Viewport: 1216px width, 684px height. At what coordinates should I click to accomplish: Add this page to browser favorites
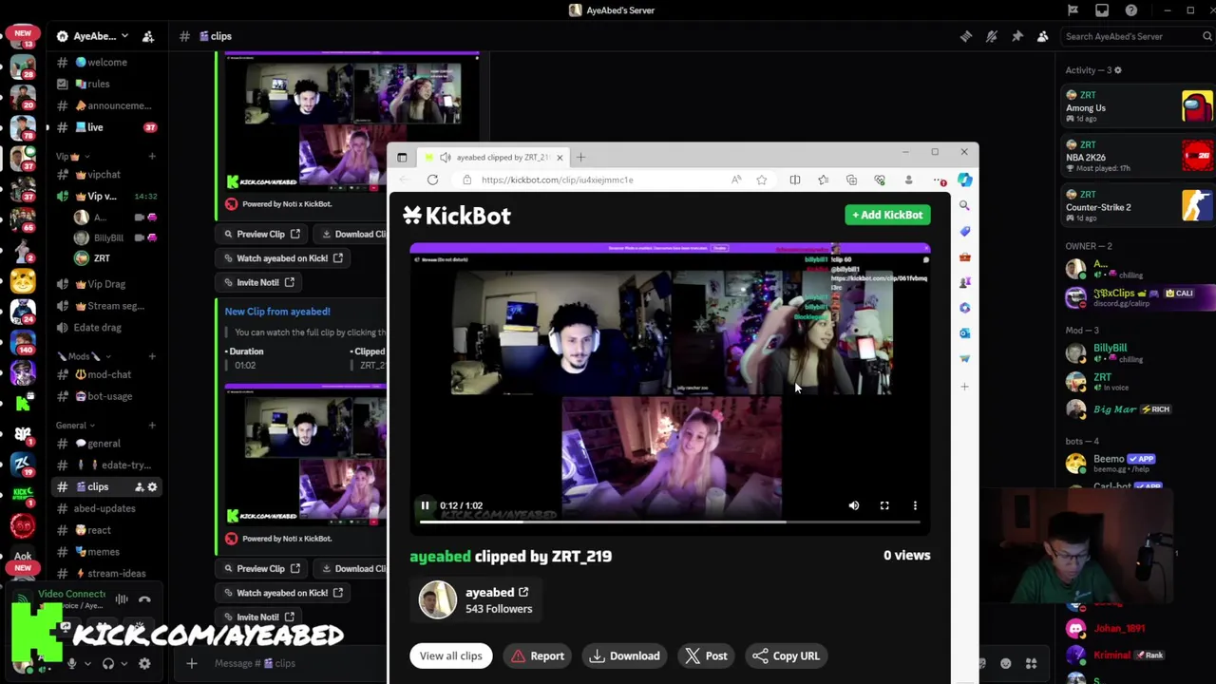pos(761,180)
